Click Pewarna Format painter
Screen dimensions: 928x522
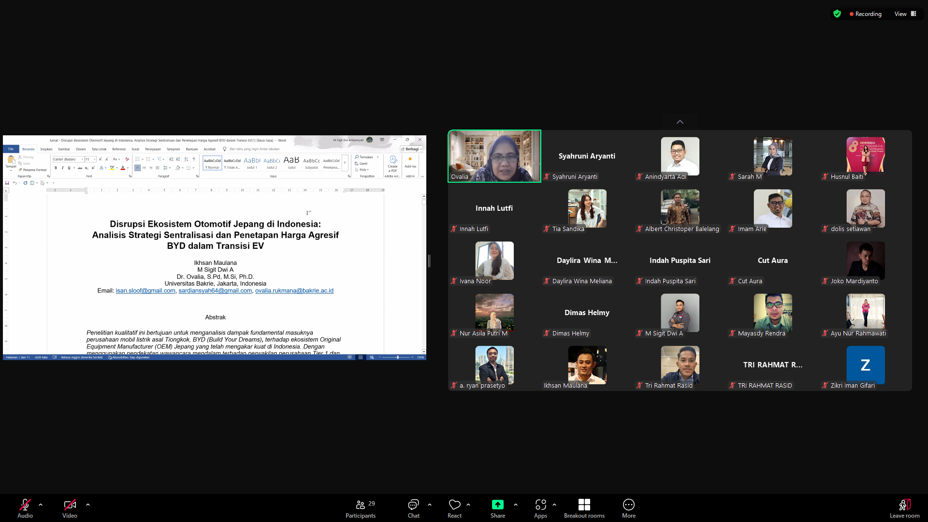pyautogui.click(x=33, y=170)
